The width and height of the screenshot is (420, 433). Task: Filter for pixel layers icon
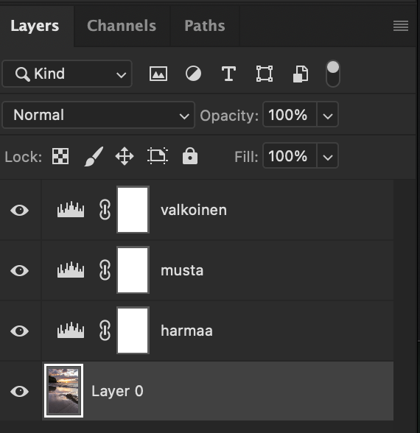(158, 74)
